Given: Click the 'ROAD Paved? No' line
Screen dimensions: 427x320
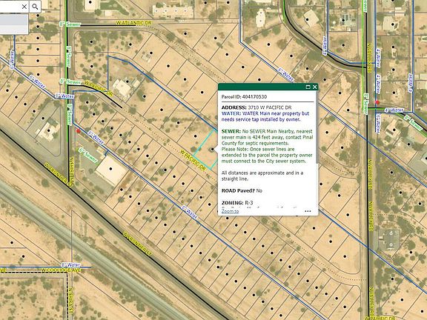Looking at the screenshot, I should coord(242,191).
